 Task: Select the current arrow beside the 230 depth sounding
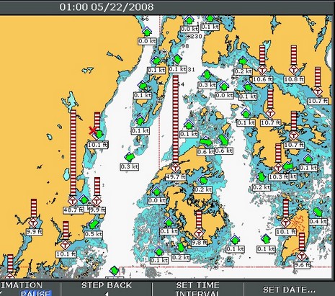point(189,21)
